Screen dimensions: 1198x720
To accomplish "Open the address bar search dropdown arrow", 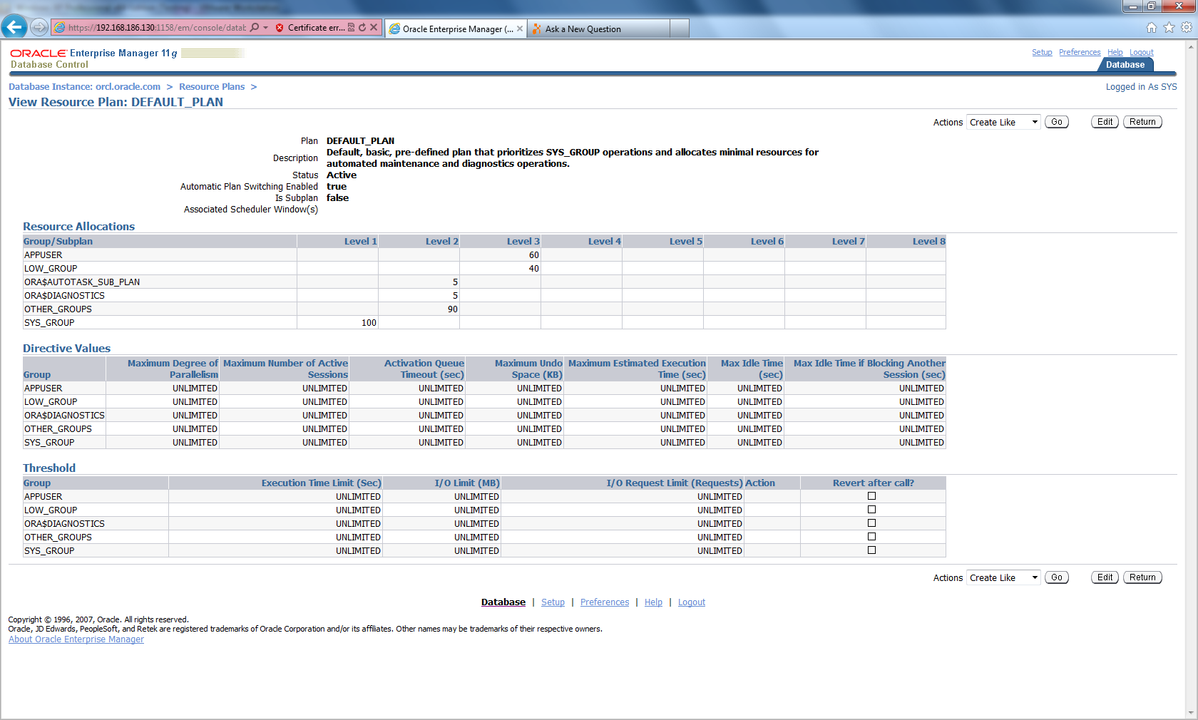I will pos(264,27).
